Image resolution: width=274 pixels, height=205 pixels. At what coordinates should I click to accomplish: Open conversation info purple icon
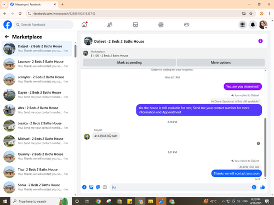click(x=260, y=41)
